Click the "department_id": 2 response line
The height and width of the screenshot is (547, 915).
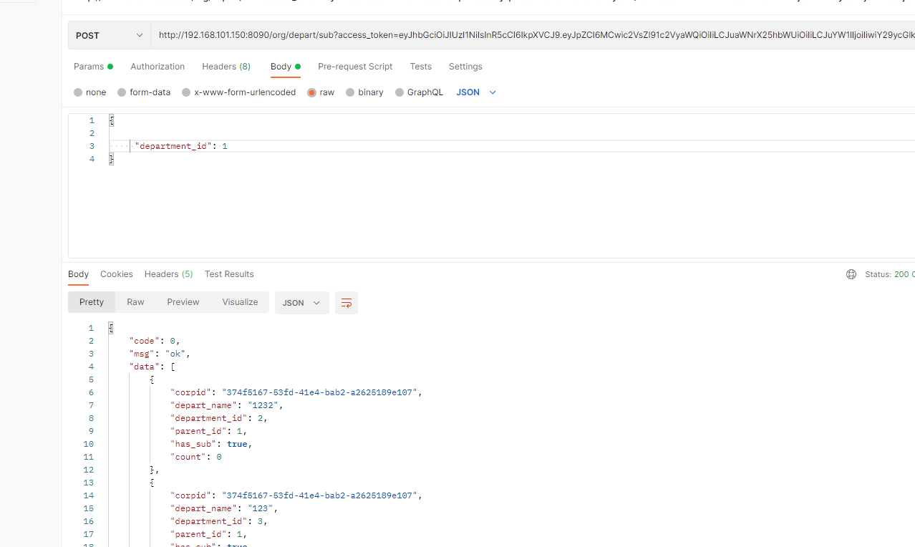[219, 418]
